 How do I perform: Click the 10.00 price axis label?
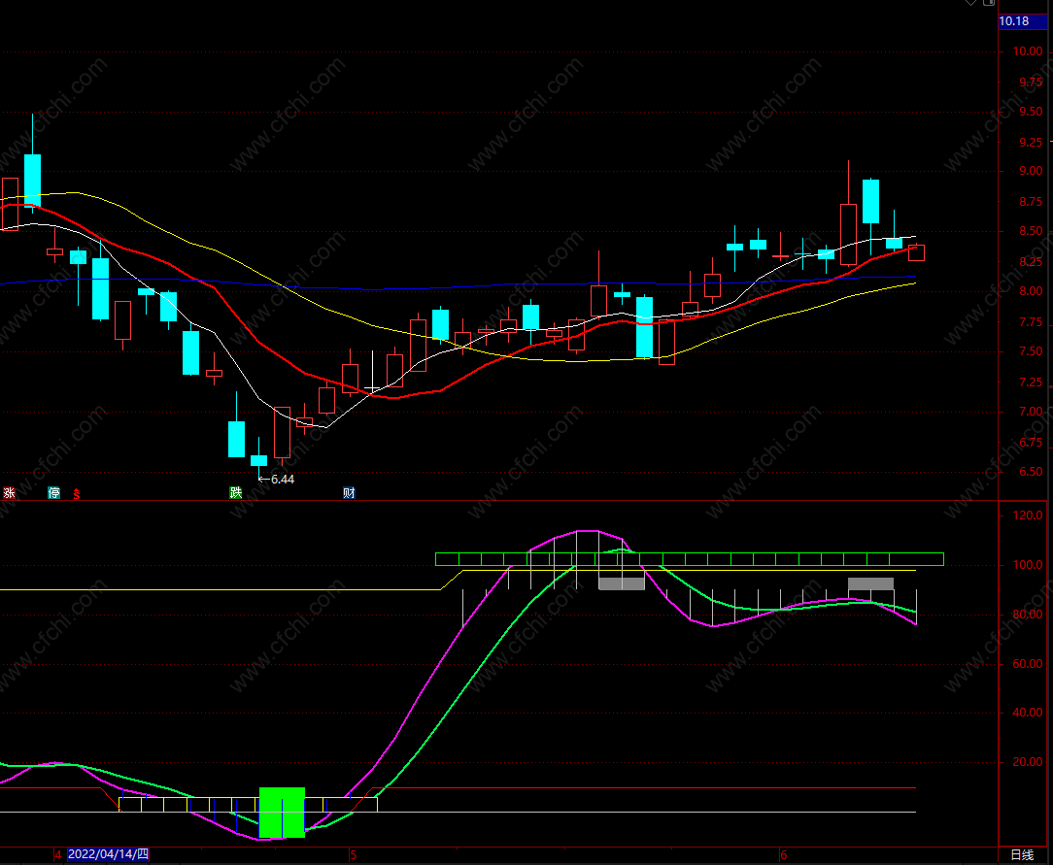pyautogui.click(x=1028, y=51)
